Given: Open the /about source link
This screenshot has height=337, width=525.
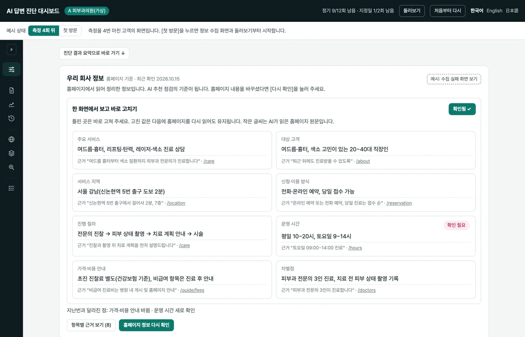Looking at the screenshot, I should tap(363, 161).
